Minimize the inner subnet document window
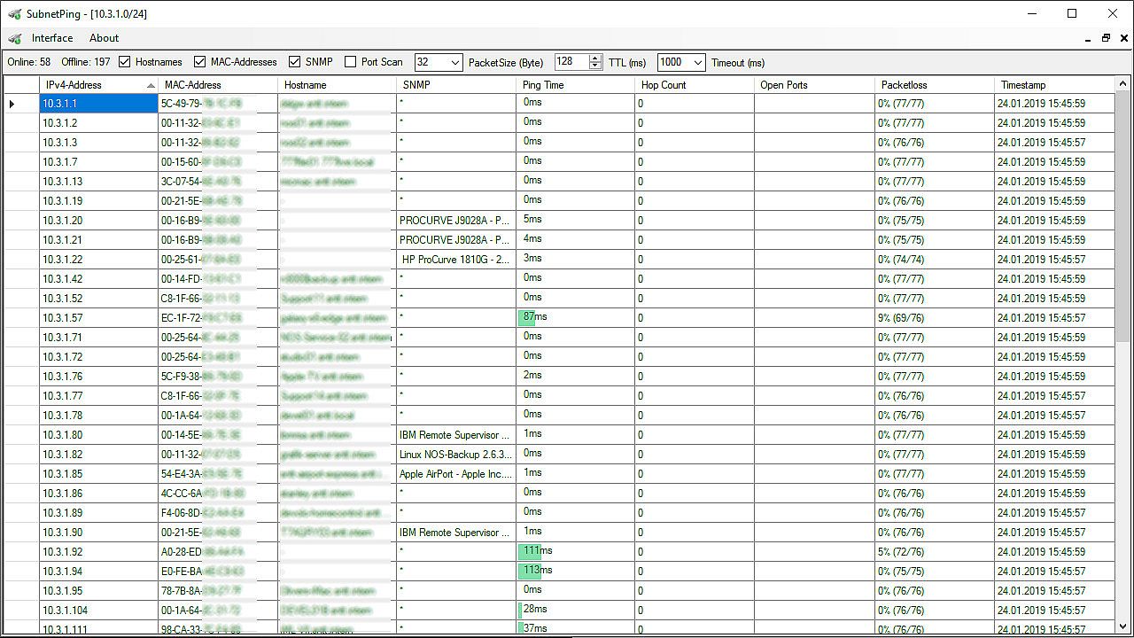Viewport: 1134px width, 638px height. click(x=1088, y=39)
